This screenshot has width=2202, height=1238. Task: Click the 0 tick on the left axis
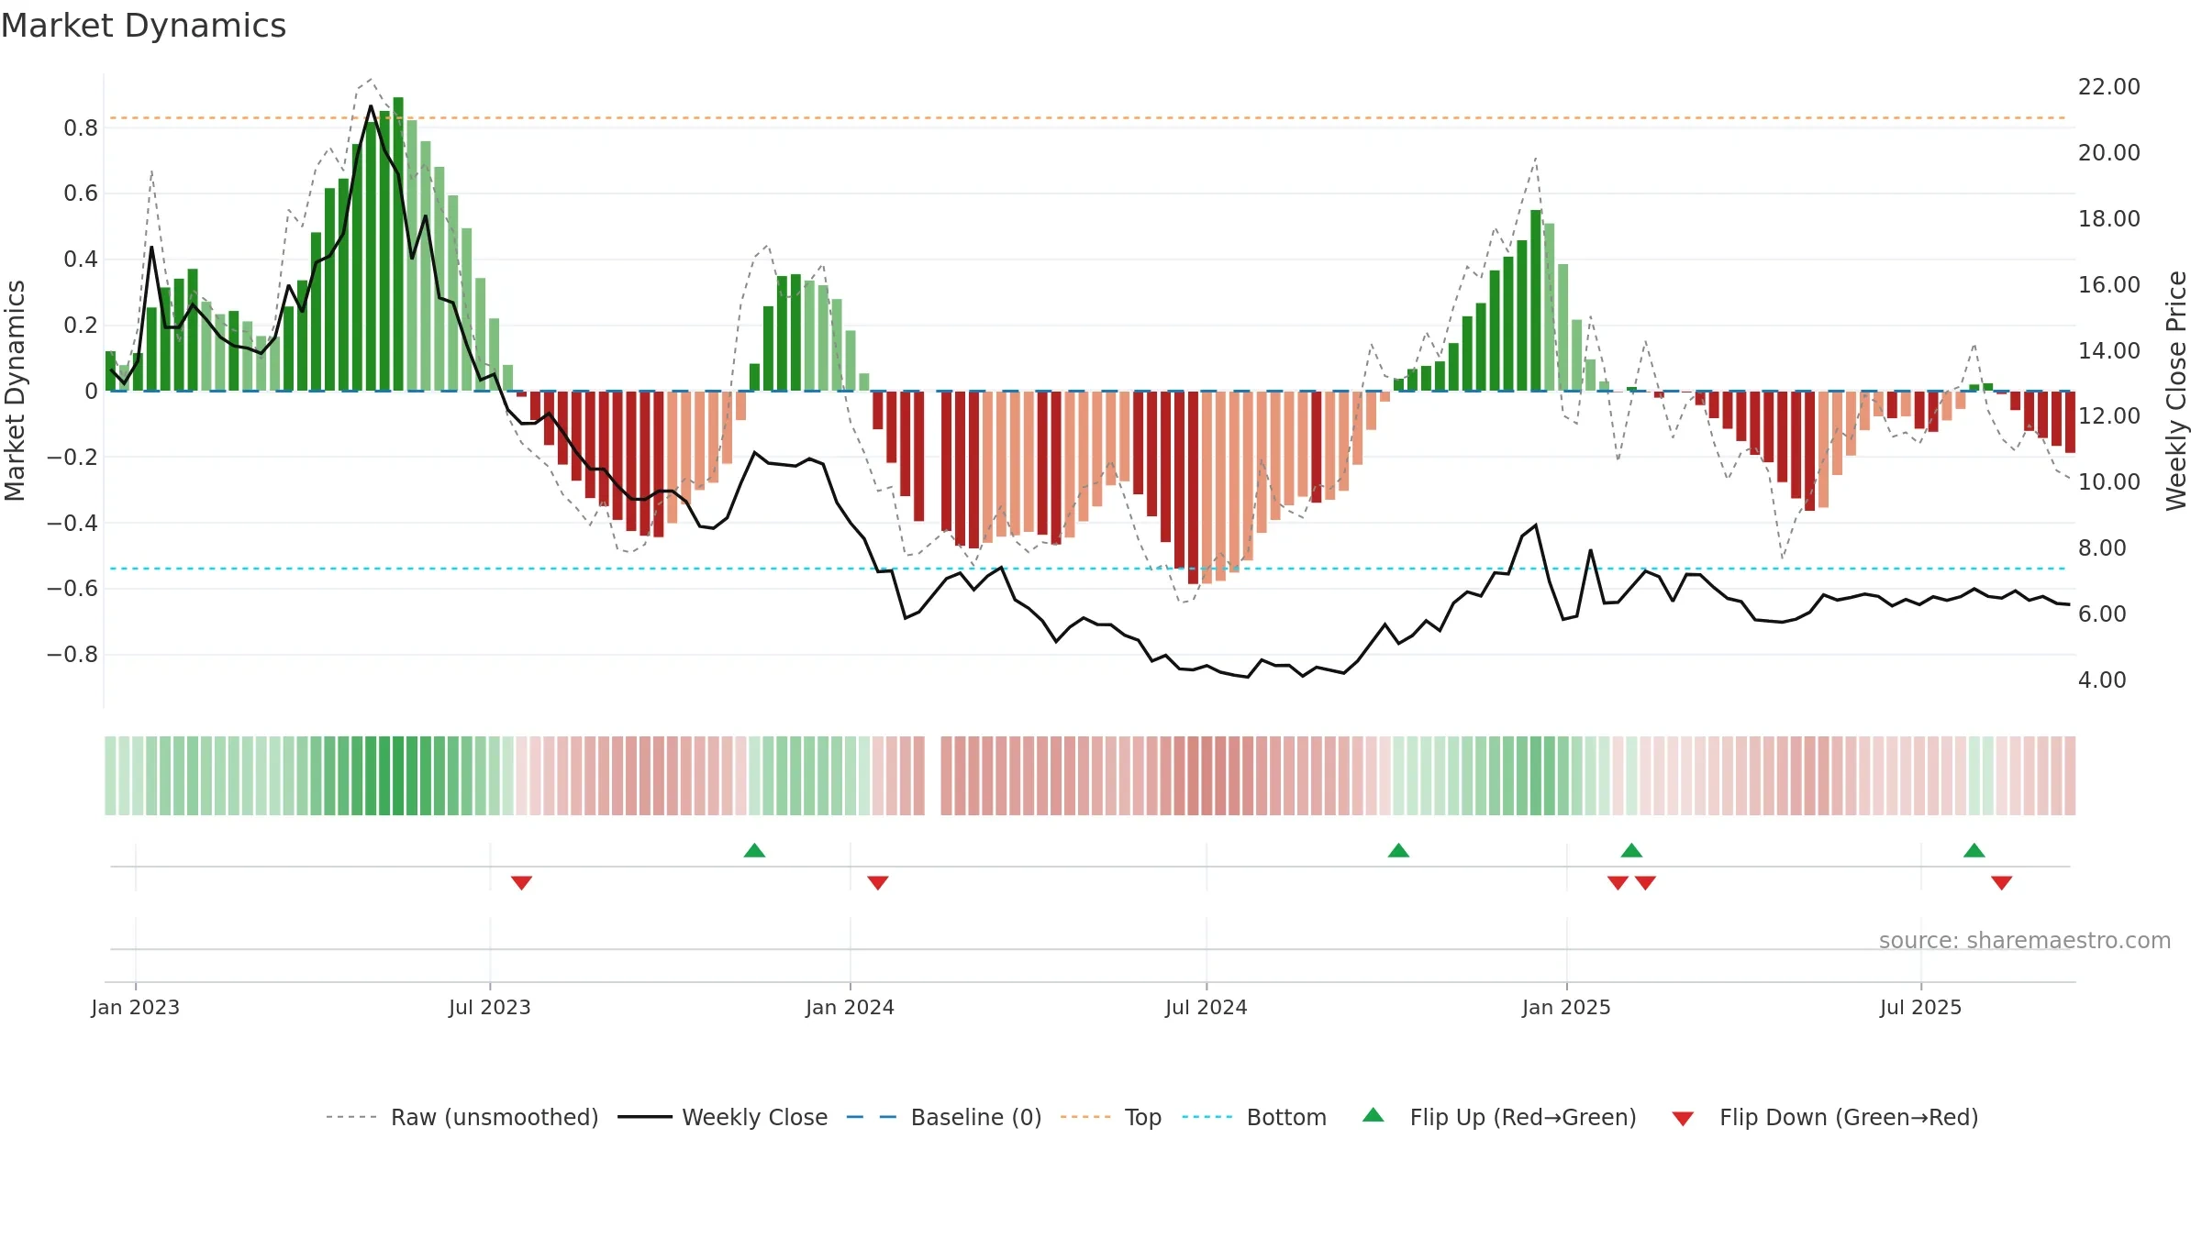point(91,392)
